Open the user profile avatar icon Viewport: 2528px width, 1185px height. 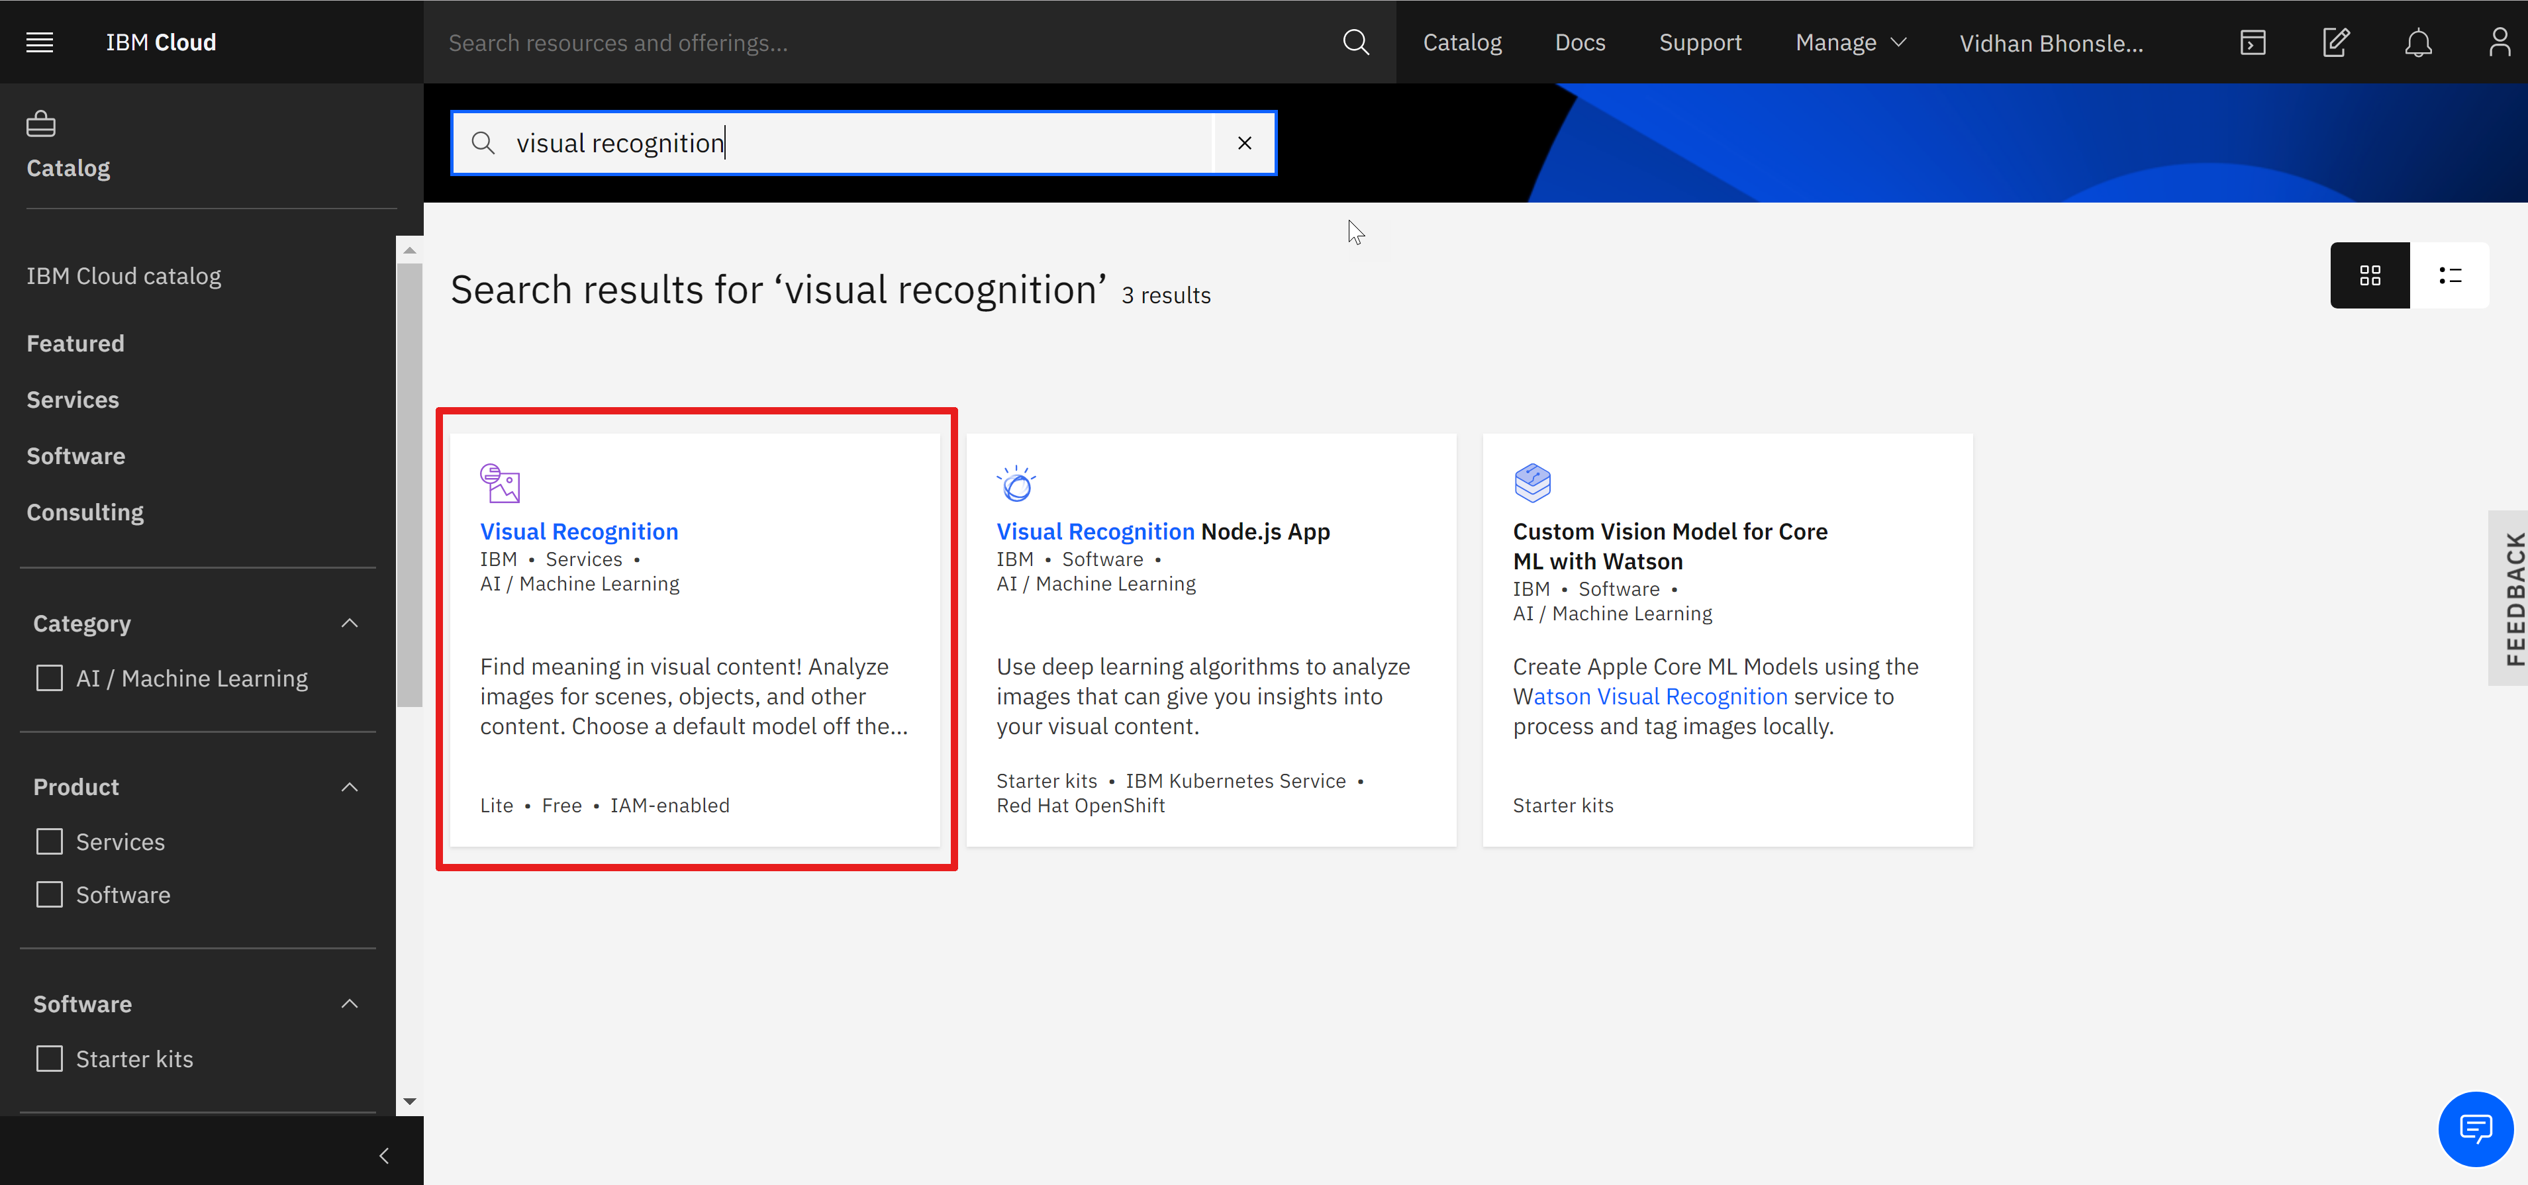(2499, 42)
